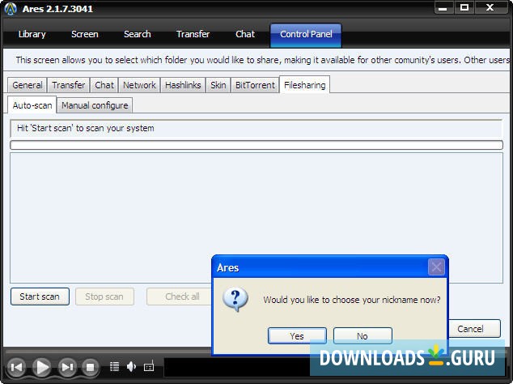Screen dimensions: 513x384
Task: Open the BitTorrent settings tab
Action: [255, 85]
